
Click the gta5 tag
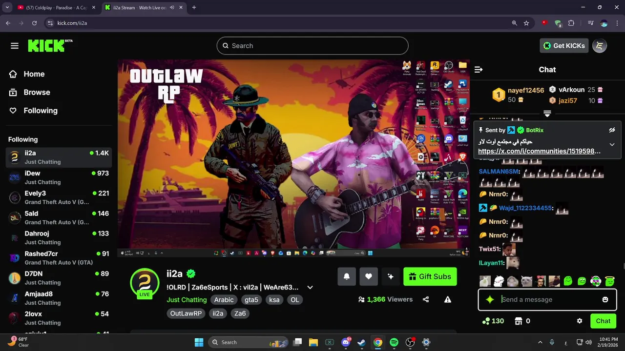pyautogui.click(x=251, y=300)
